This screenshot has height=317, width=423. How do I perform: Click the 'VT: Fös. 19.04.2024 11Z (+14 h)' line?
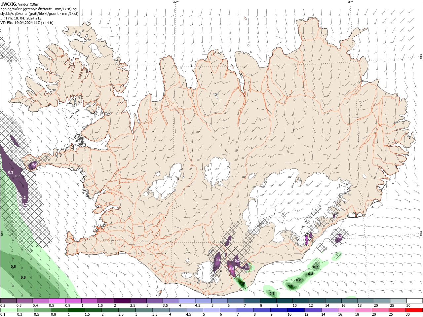click(27, 23)
